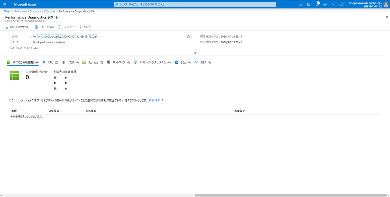390x197 pixels.
Task: Select the オペレーティング システム (0) tab
Action: point(152,62)
